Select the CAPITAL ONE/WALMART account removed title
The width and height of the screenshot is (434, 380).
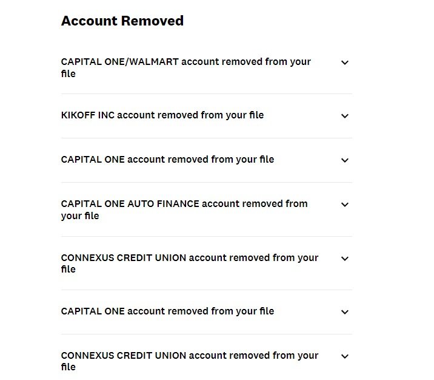185,62
